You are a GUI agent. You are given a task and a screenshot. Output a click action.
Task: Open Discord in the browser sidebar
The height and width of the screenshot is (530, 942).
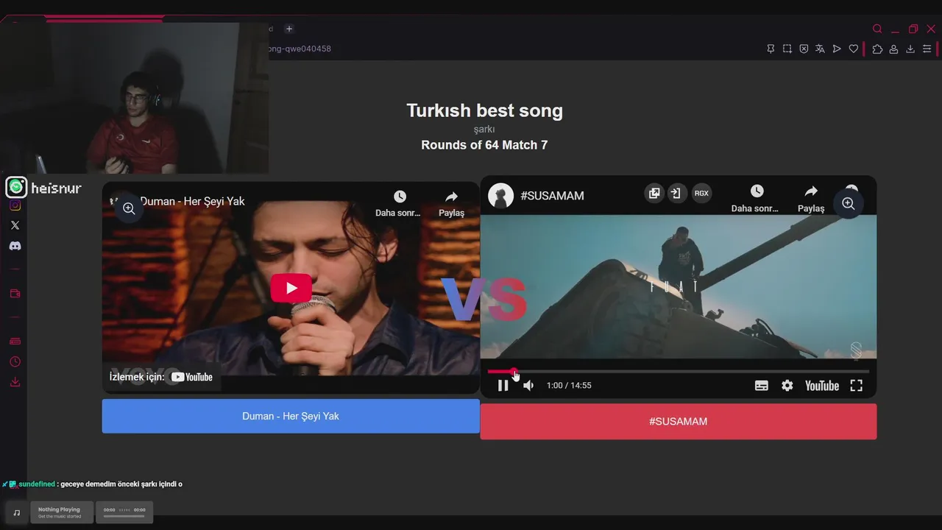(15, 246)
